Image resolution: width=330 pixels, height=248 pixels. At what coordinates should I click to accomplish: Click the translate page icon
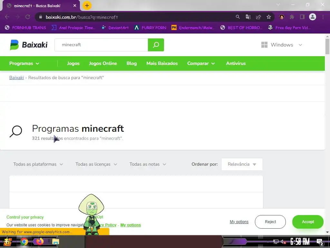[x=248, y=17]
